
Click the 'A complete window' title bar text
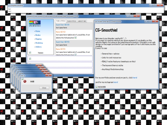(16, 6)
